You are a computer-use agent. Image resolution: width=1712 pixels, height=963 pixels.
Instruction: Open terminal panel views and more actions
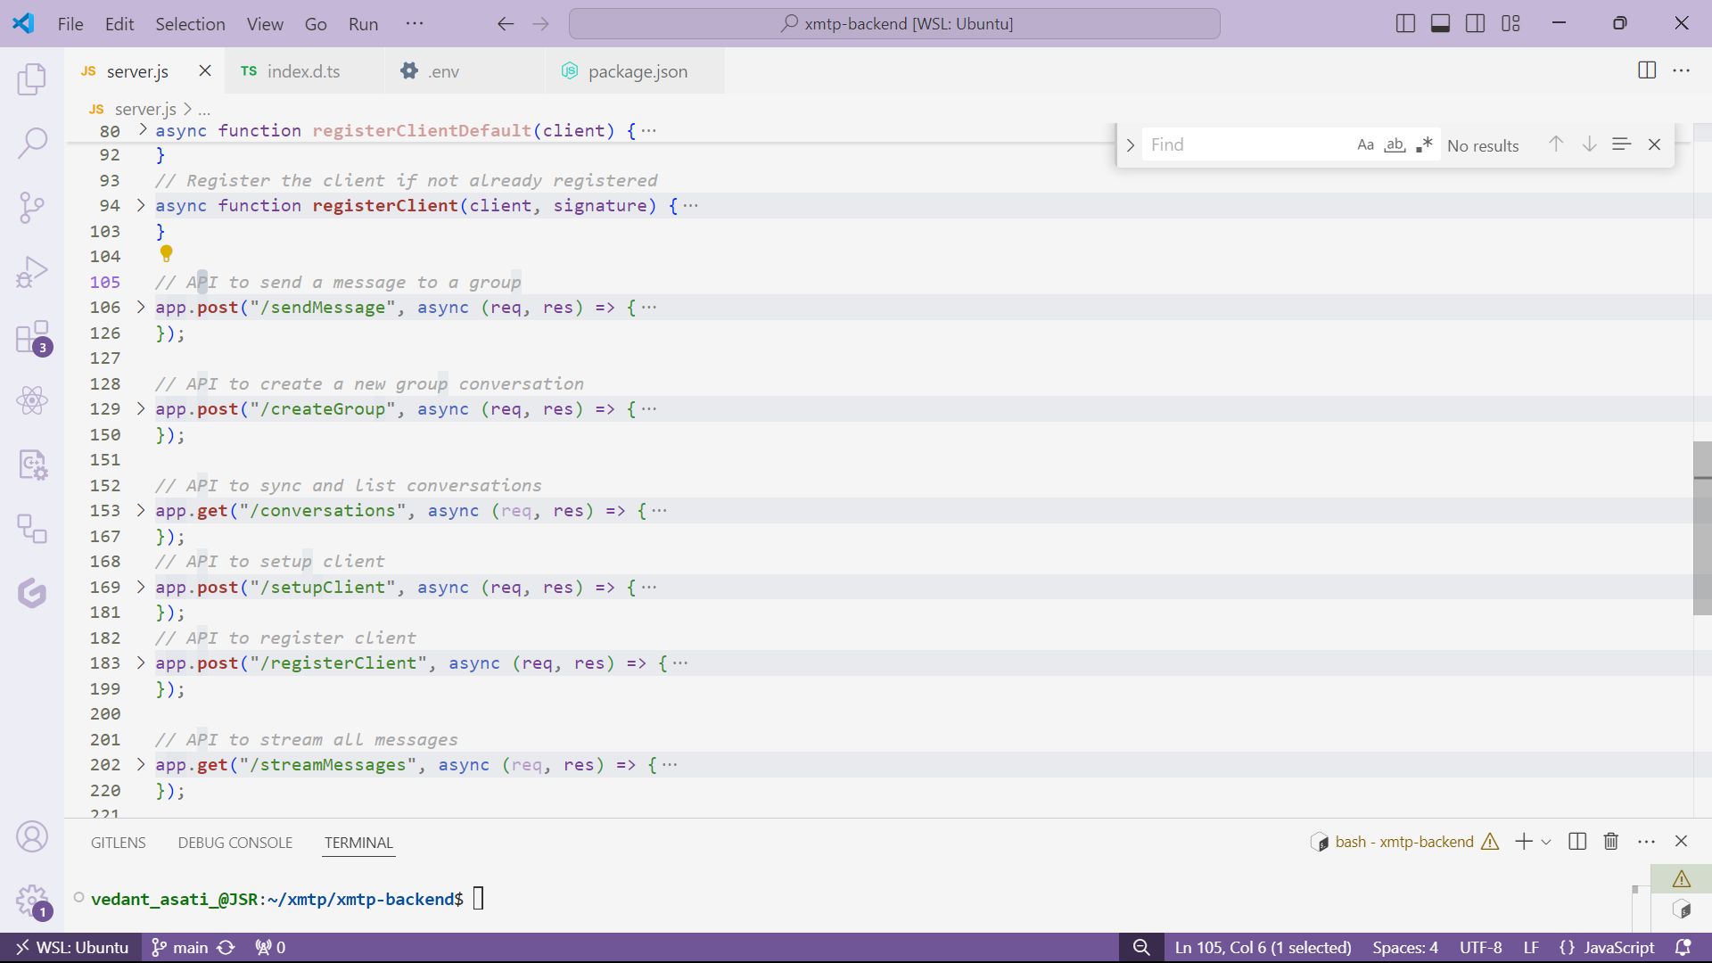coord(1646,841)
